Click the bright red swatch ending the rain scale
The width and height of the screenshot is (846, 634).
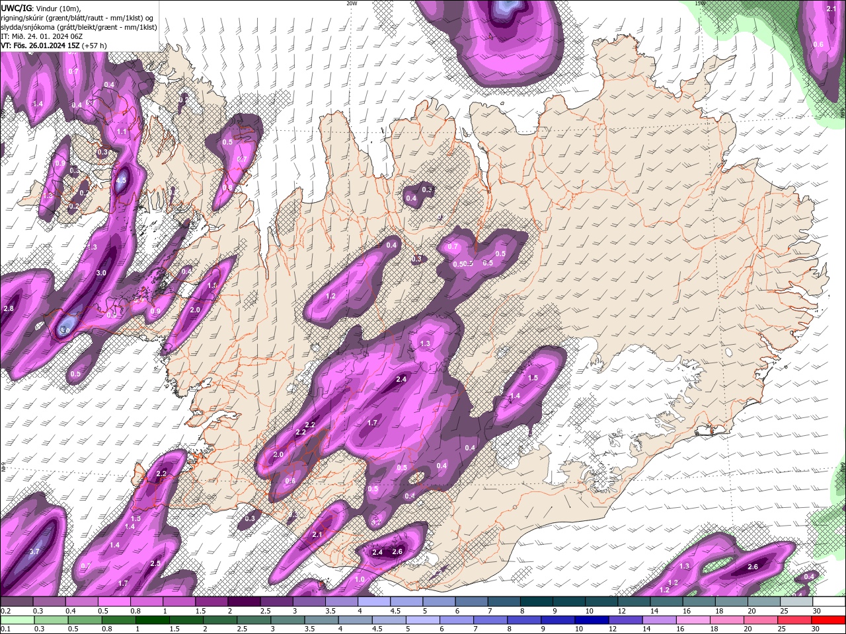pyautogui.click(x=828, y=620)
